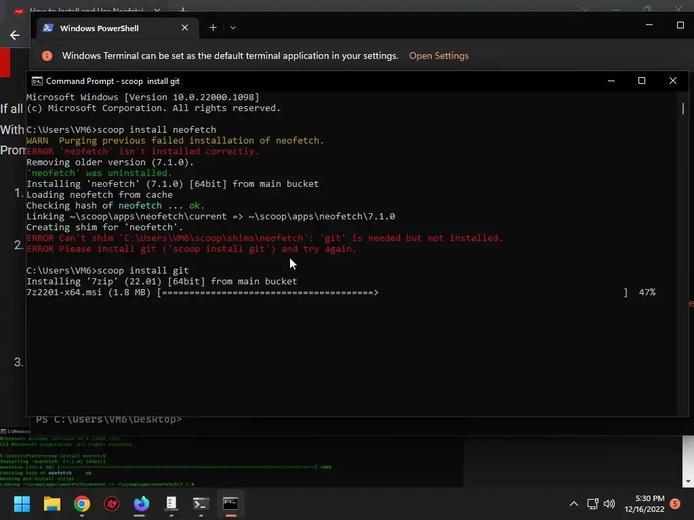The height and width of the screenshot is (520, 694).
Task: Click Installing '7zip' (22.01) line
Action: click(x=162, y=281)
